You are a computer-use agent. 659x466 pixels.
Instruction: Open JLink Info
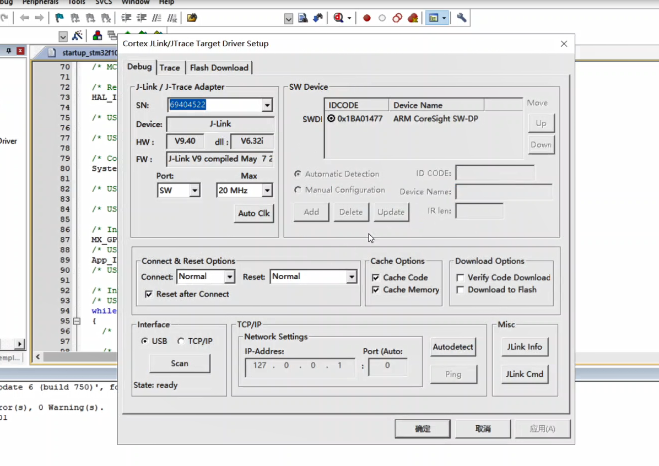point(525,347)
